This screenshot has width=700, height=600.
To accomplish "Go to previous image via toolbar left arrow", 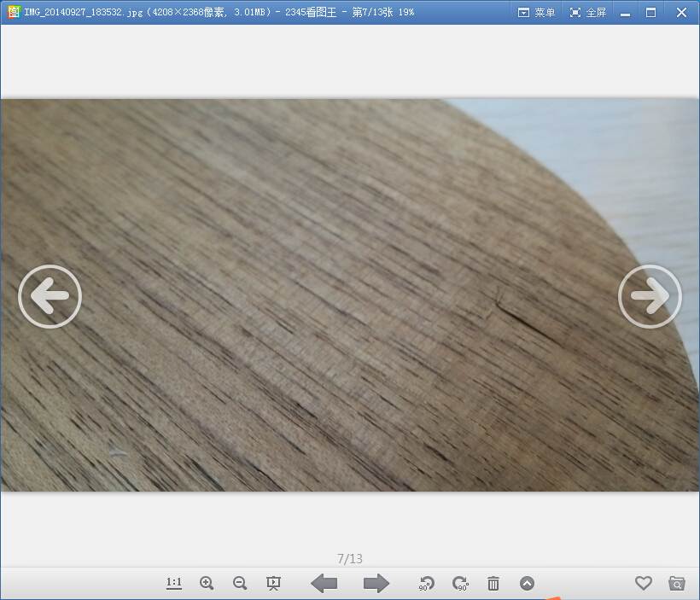I will pyautogui.click(x=324, y=583).
